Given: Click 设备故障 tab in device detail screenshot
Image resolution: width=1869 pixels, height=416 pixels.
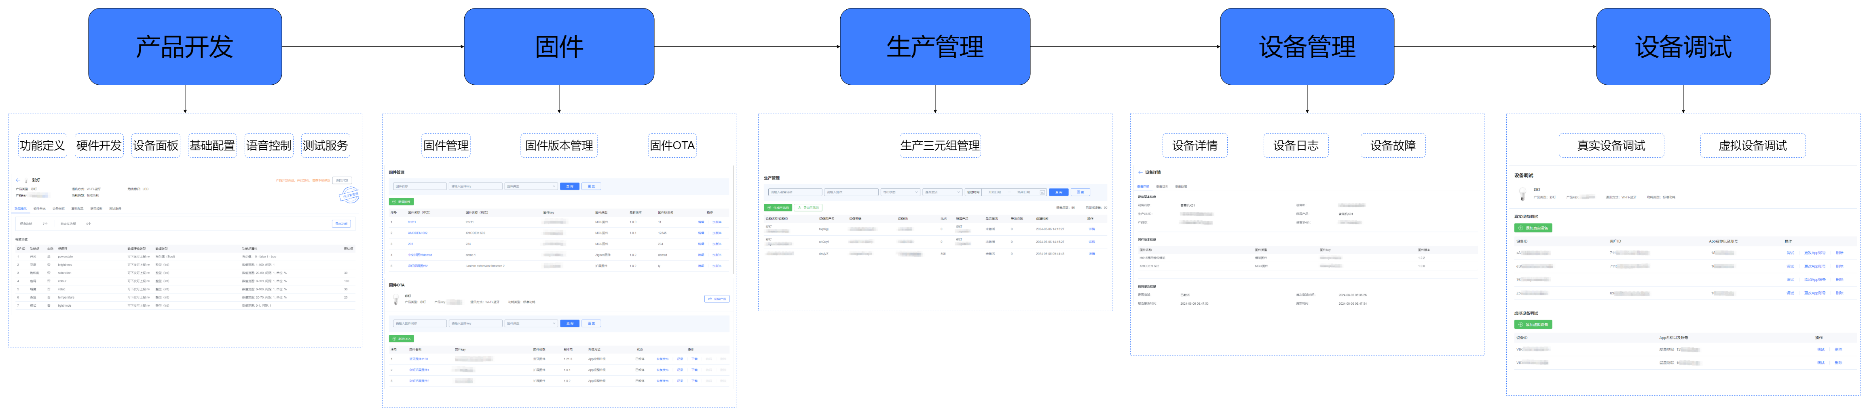Looking at the screenshot, I should pos(1181,187).
